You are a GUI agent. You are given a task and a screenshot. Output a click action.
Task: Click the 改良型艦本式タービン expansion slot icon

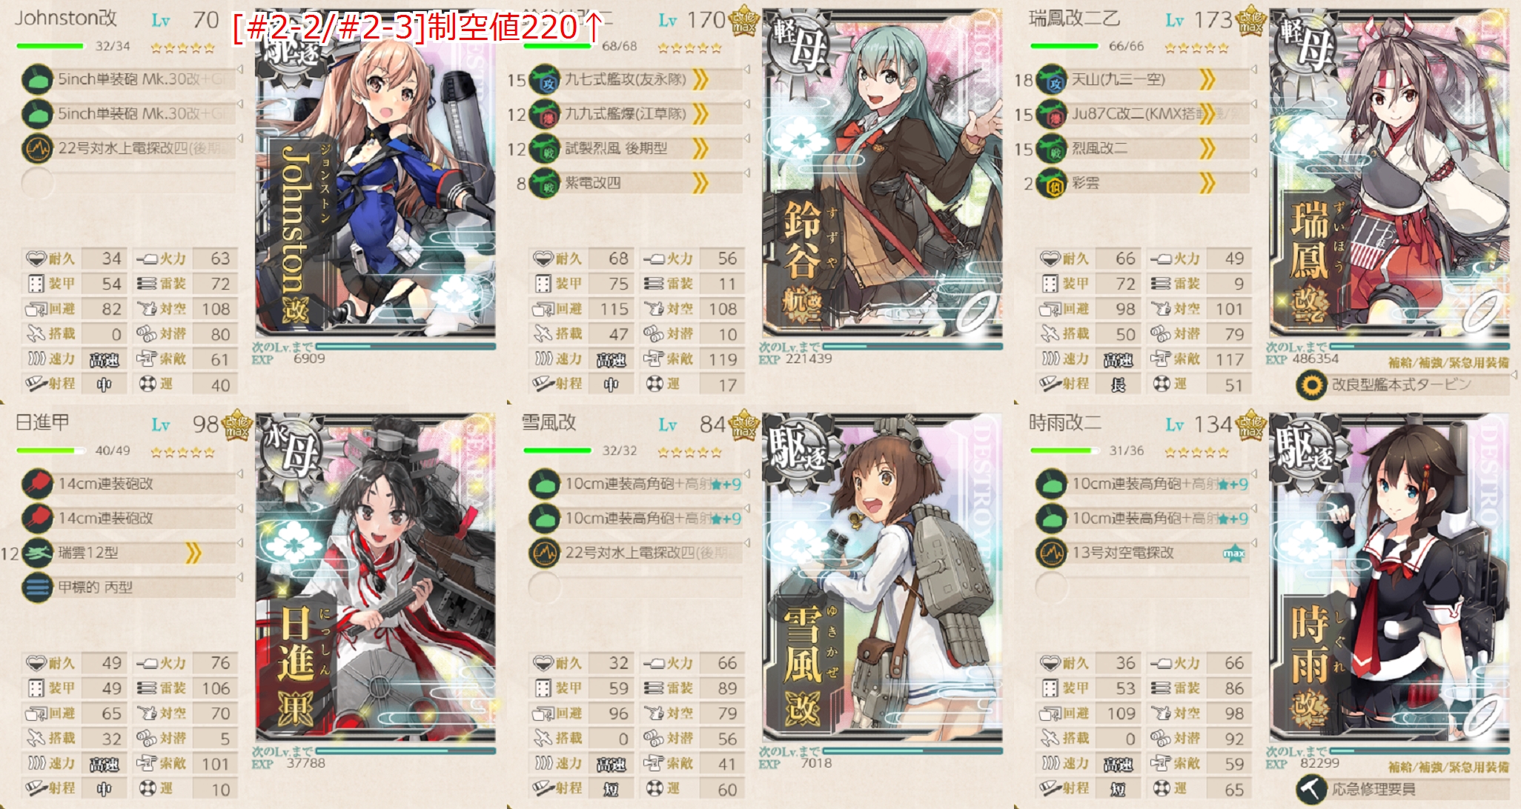1312,384
